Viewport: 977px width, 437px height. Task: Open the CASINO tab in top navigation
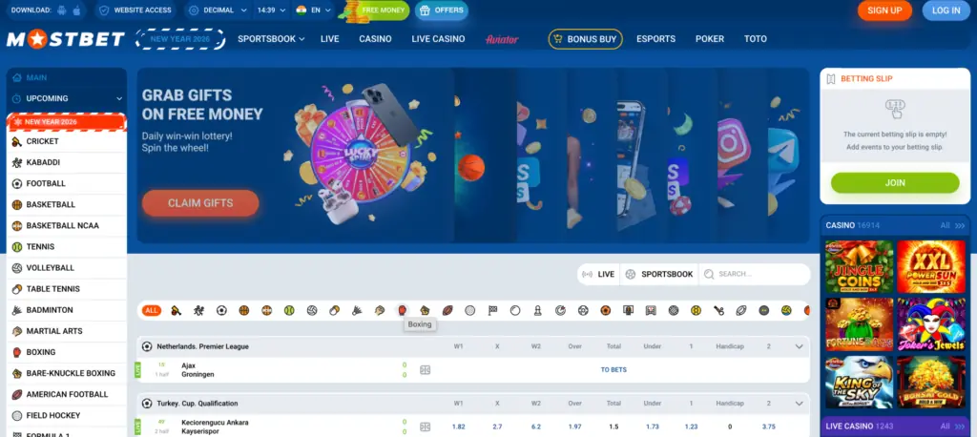(375, 39)
